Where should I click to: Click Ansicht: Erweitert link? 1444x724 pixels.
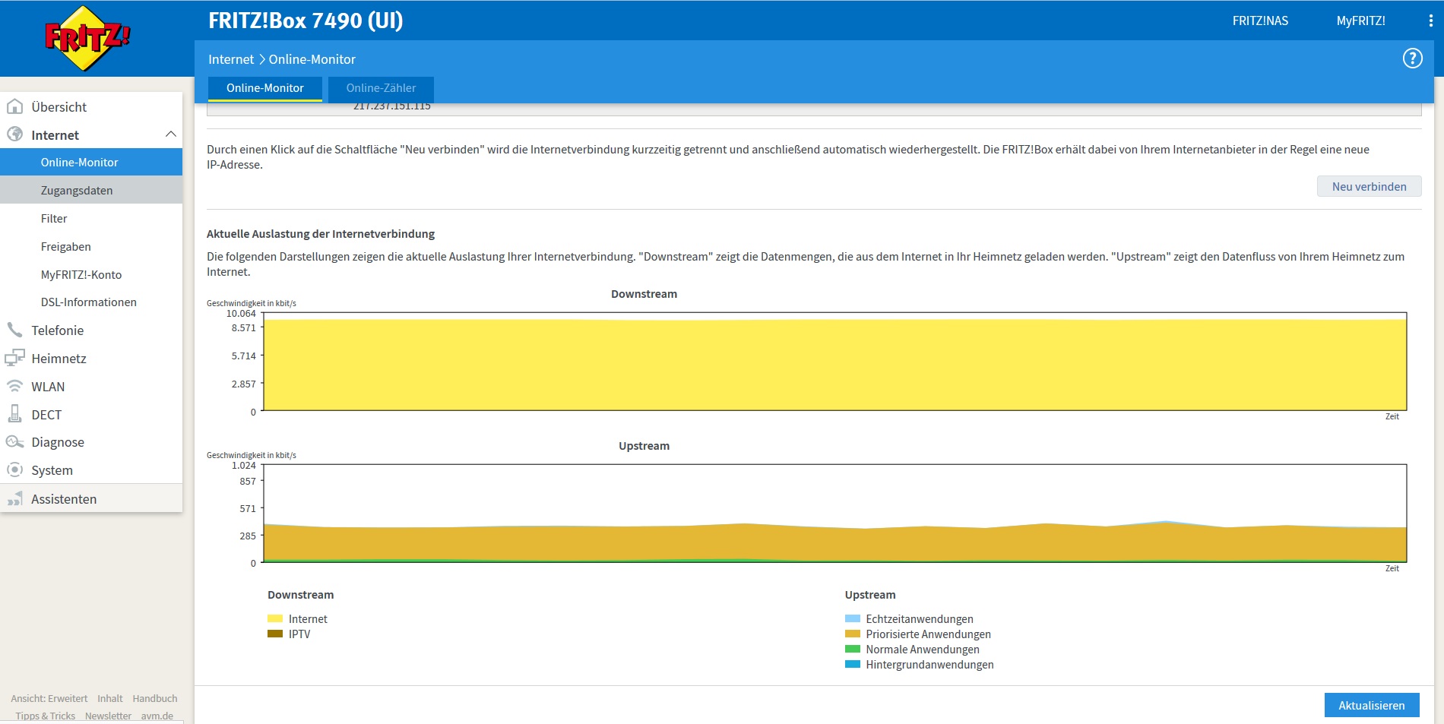click(49, 698)
